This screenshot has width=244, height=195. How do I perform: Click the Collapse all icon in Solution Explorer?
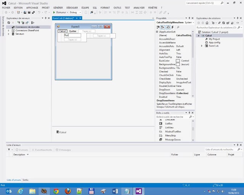[x=228, y=23]
